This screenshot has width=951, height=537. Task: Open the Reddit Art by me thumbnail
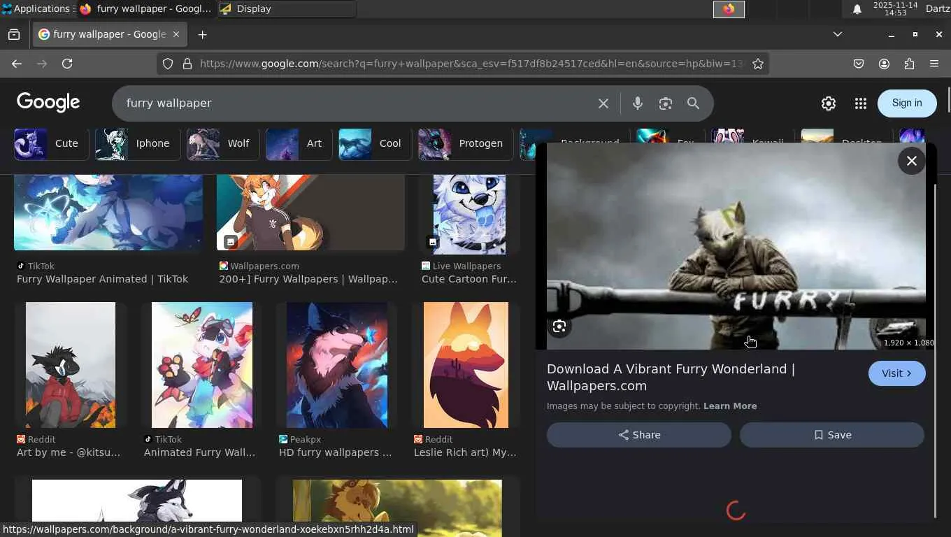pyautogui.click(x=71, y=365)
